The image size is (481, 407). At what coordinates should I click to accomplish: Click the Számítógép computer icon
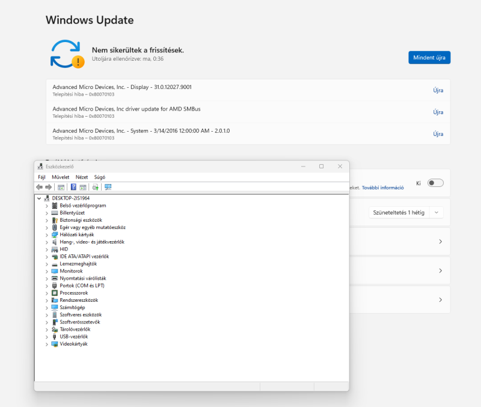click(x=55, y=307)
